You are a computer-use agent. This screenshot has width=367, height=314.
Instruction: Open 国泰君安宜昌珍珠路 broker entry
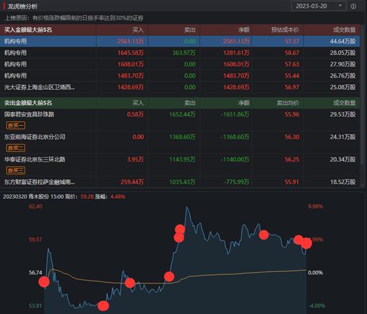click(x=29, y=114)
